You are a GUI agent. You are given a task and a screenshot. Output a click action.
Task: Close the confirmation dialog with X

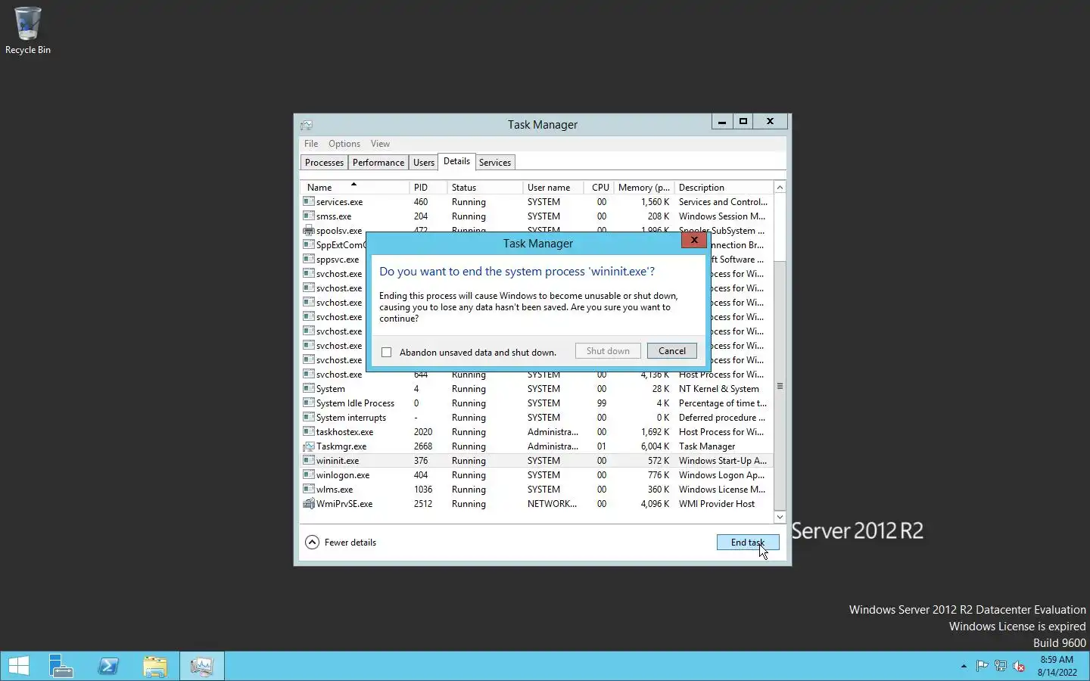coord(694,241)
